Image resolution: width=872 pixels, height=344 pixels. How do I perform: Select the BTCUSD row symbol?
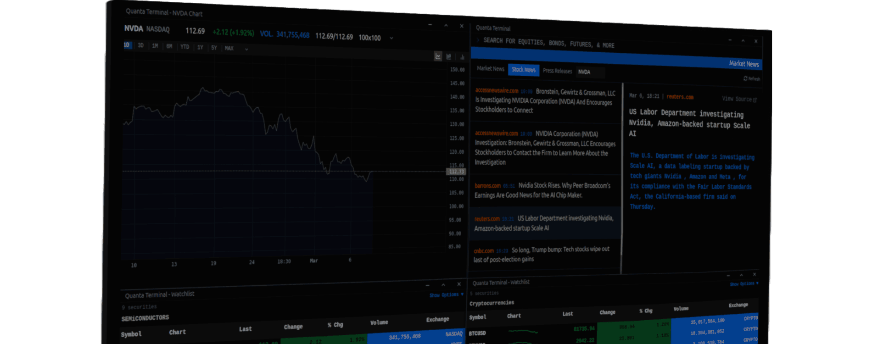click(x=477, y=333)
